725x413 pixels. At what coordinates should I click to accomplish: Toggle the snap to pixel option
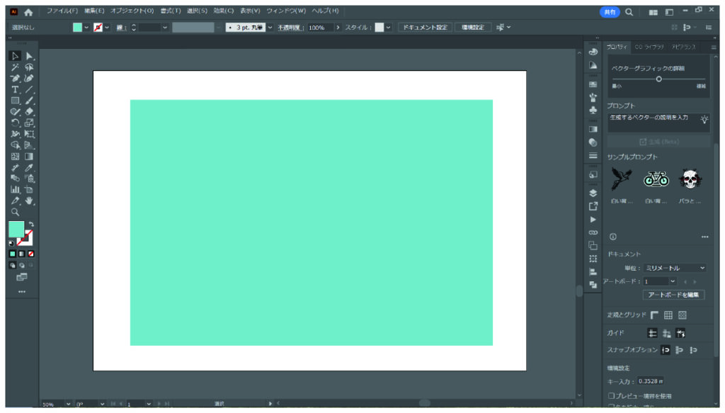679,351
